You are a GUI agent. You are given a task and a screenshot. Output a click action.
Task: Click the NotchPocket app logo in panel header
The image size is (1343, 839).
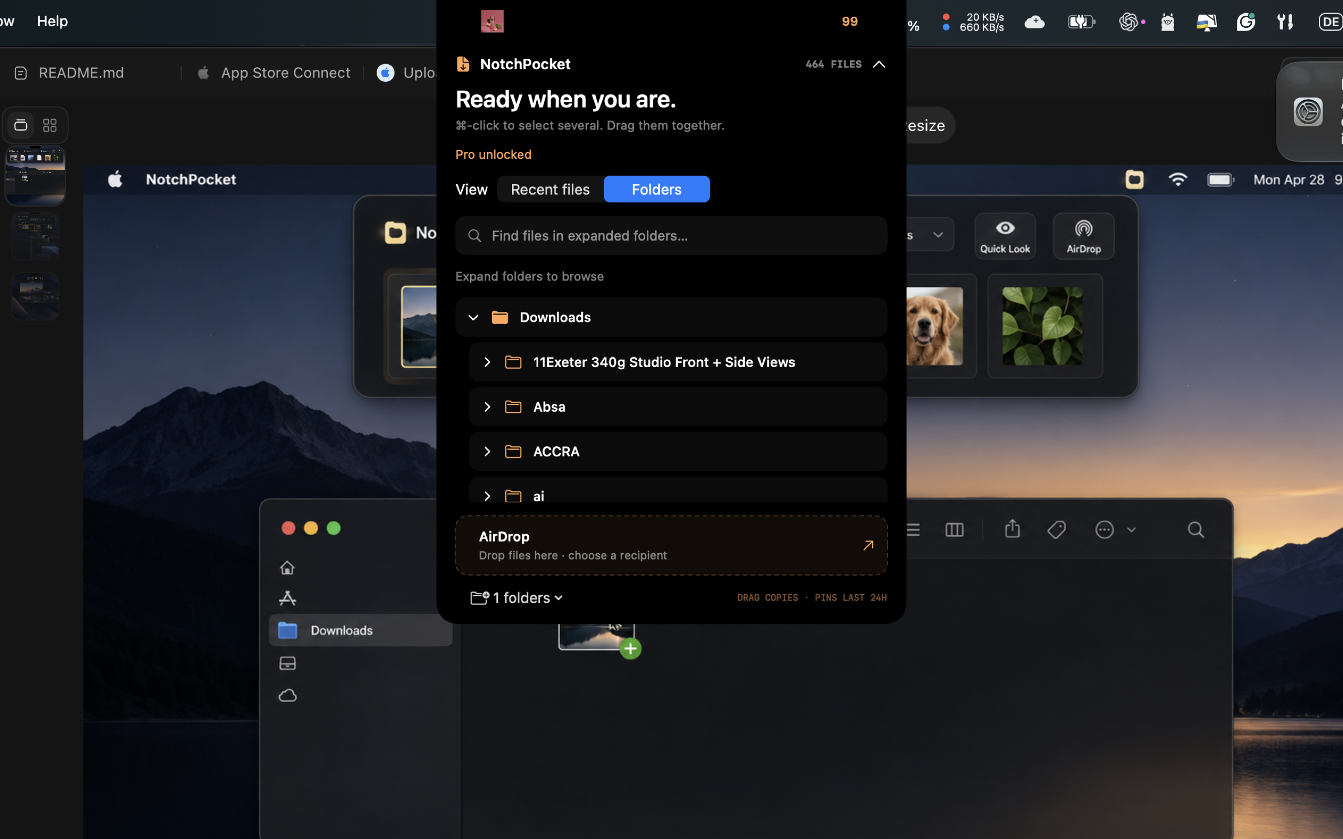coord(463,64)
